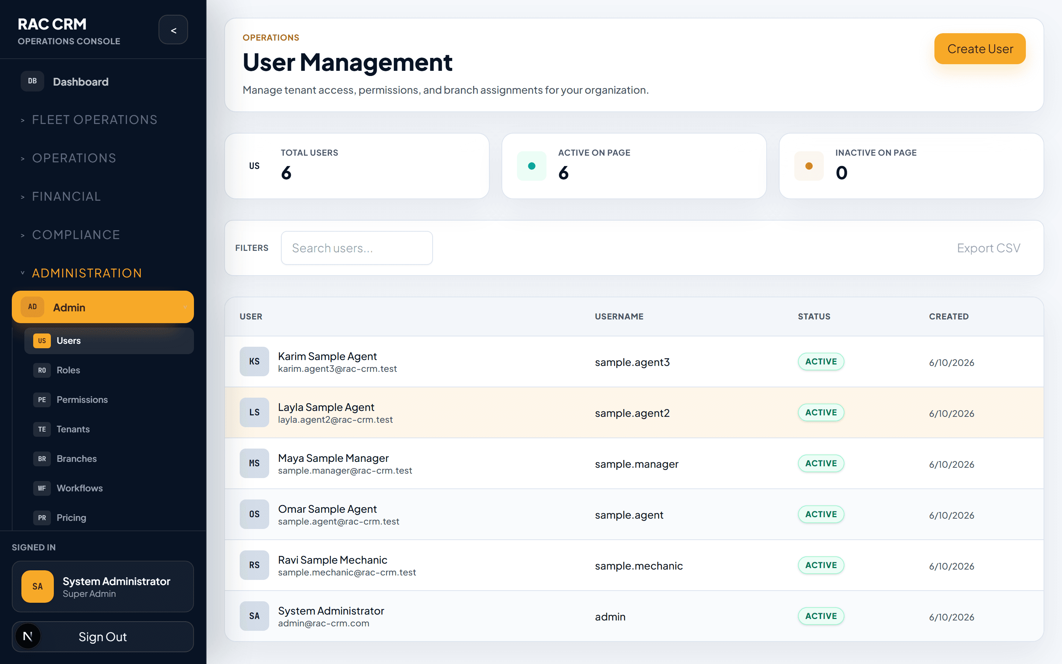This screenshot has height=664, width=1062.
Task: Click Export CSV
Action: pyautogui.click(x=988, y=248)
